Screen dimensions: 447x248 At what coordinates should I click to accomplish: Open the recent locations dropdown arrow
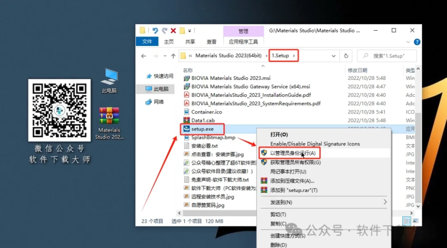point(165,56)
